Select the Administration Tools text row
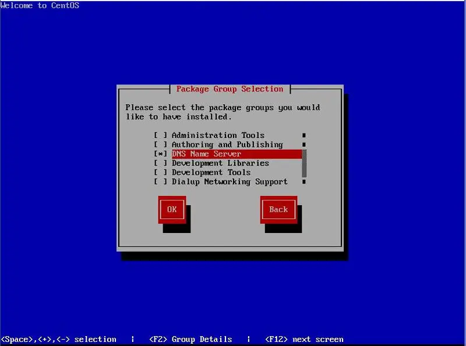Screen dimensions: 466x346 pos(218,135)
